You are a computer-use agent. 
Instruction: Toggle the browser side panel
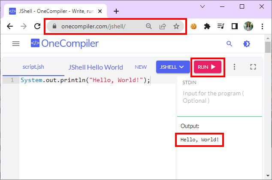click(x=235, y=26)
